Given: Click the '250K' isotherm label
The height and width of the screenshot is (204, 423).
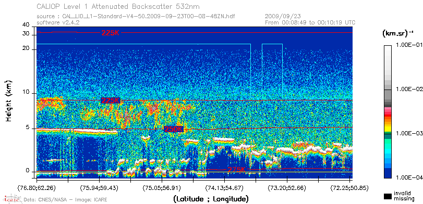Looking at the screenshot, I should pyautogui.click(x=174, y=129).
